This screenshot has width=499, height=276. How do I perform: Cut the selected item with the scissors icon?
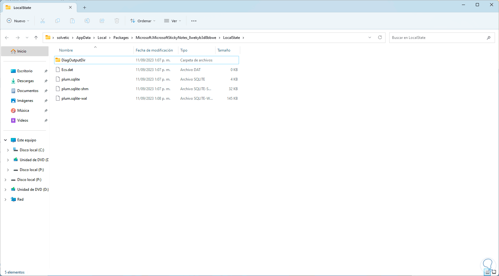click(43, 21)
